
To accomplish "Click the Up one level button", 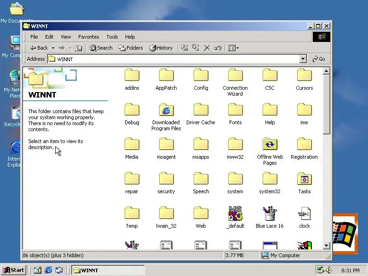I will click(78, 48).
